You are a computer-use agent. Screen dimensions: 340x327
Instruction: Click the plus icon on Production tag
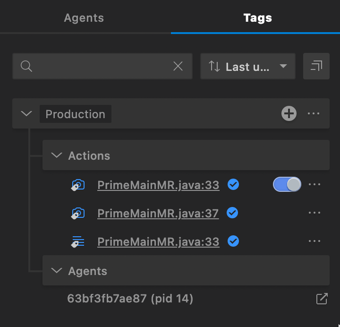(289, 113)
